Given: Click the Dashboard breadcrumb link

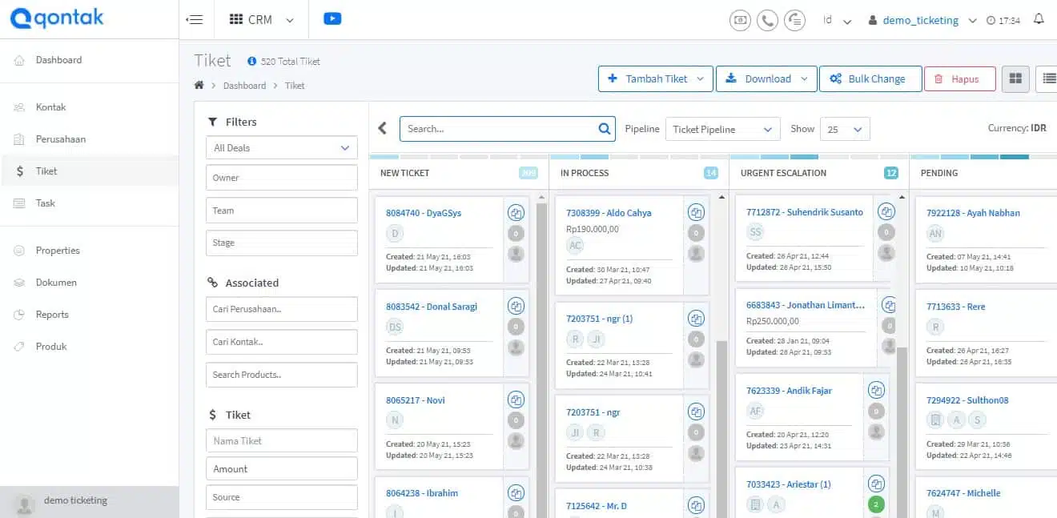Looking at the screenshot, I should (x=244, y=86).
